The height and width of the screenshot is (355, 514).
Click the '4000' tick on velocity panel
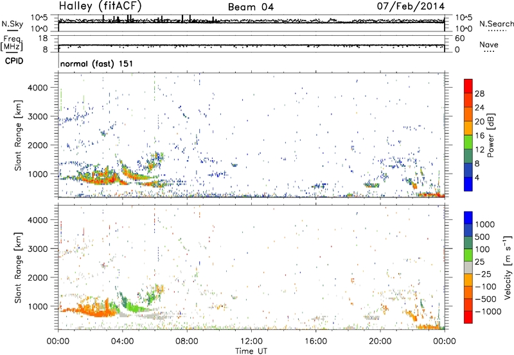pos(38,220)
